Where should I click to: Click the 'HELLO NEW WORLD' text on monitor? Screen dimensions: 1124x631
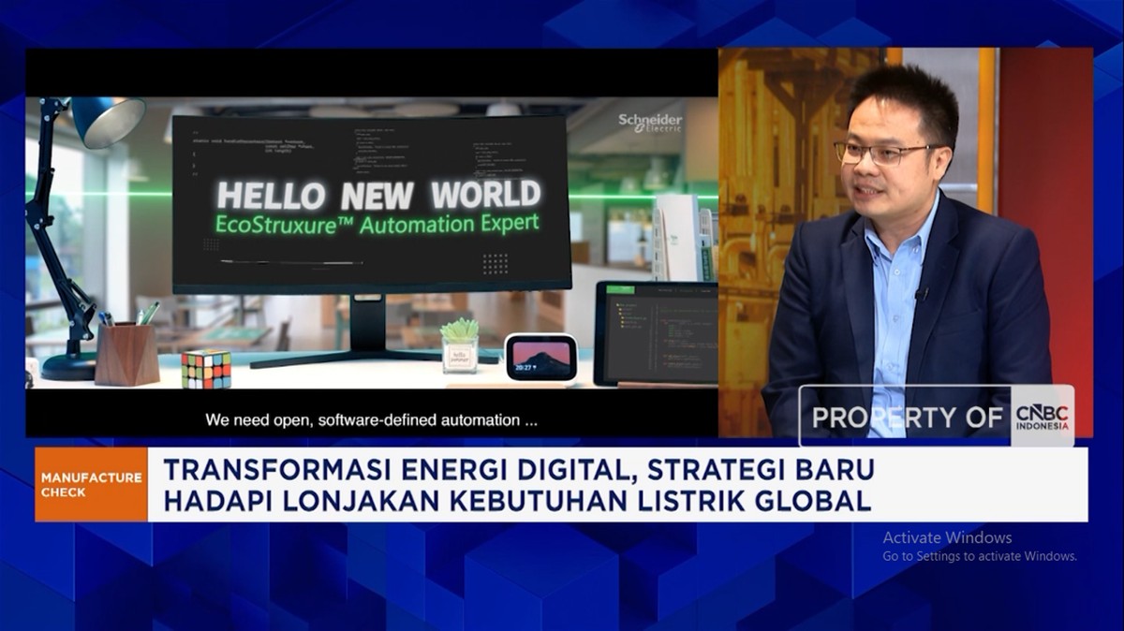[378, 196]
